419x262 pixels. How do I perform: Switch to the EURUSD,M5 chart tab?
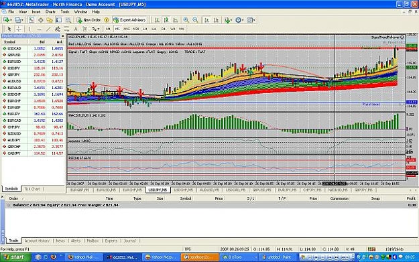[107, 190]
